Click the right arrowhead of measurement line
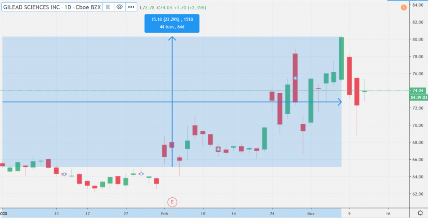Image resolution: width=428 pixels, height=219 pixels. (340, 102)
